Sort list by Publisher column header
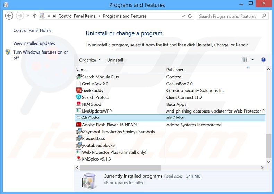 (175, 70)
